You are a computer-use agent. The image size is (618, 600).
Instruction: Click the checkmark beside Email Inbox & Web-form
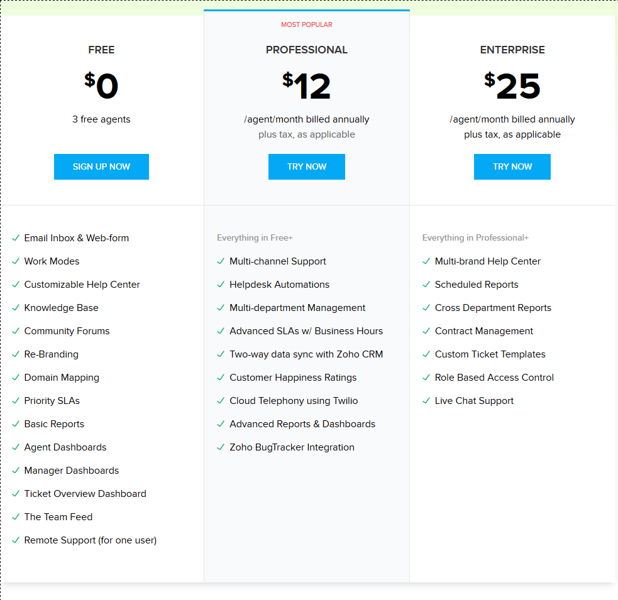tap(14, 238)
